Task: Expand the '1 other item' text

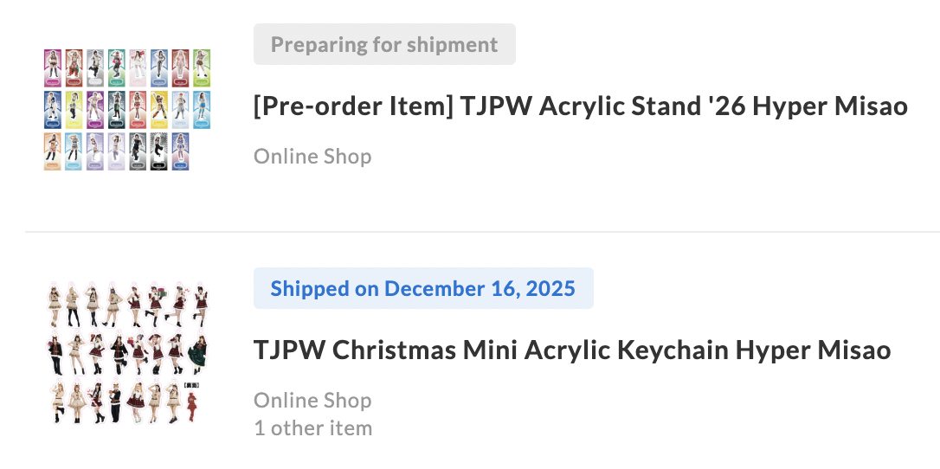Action: click(312, 428)
